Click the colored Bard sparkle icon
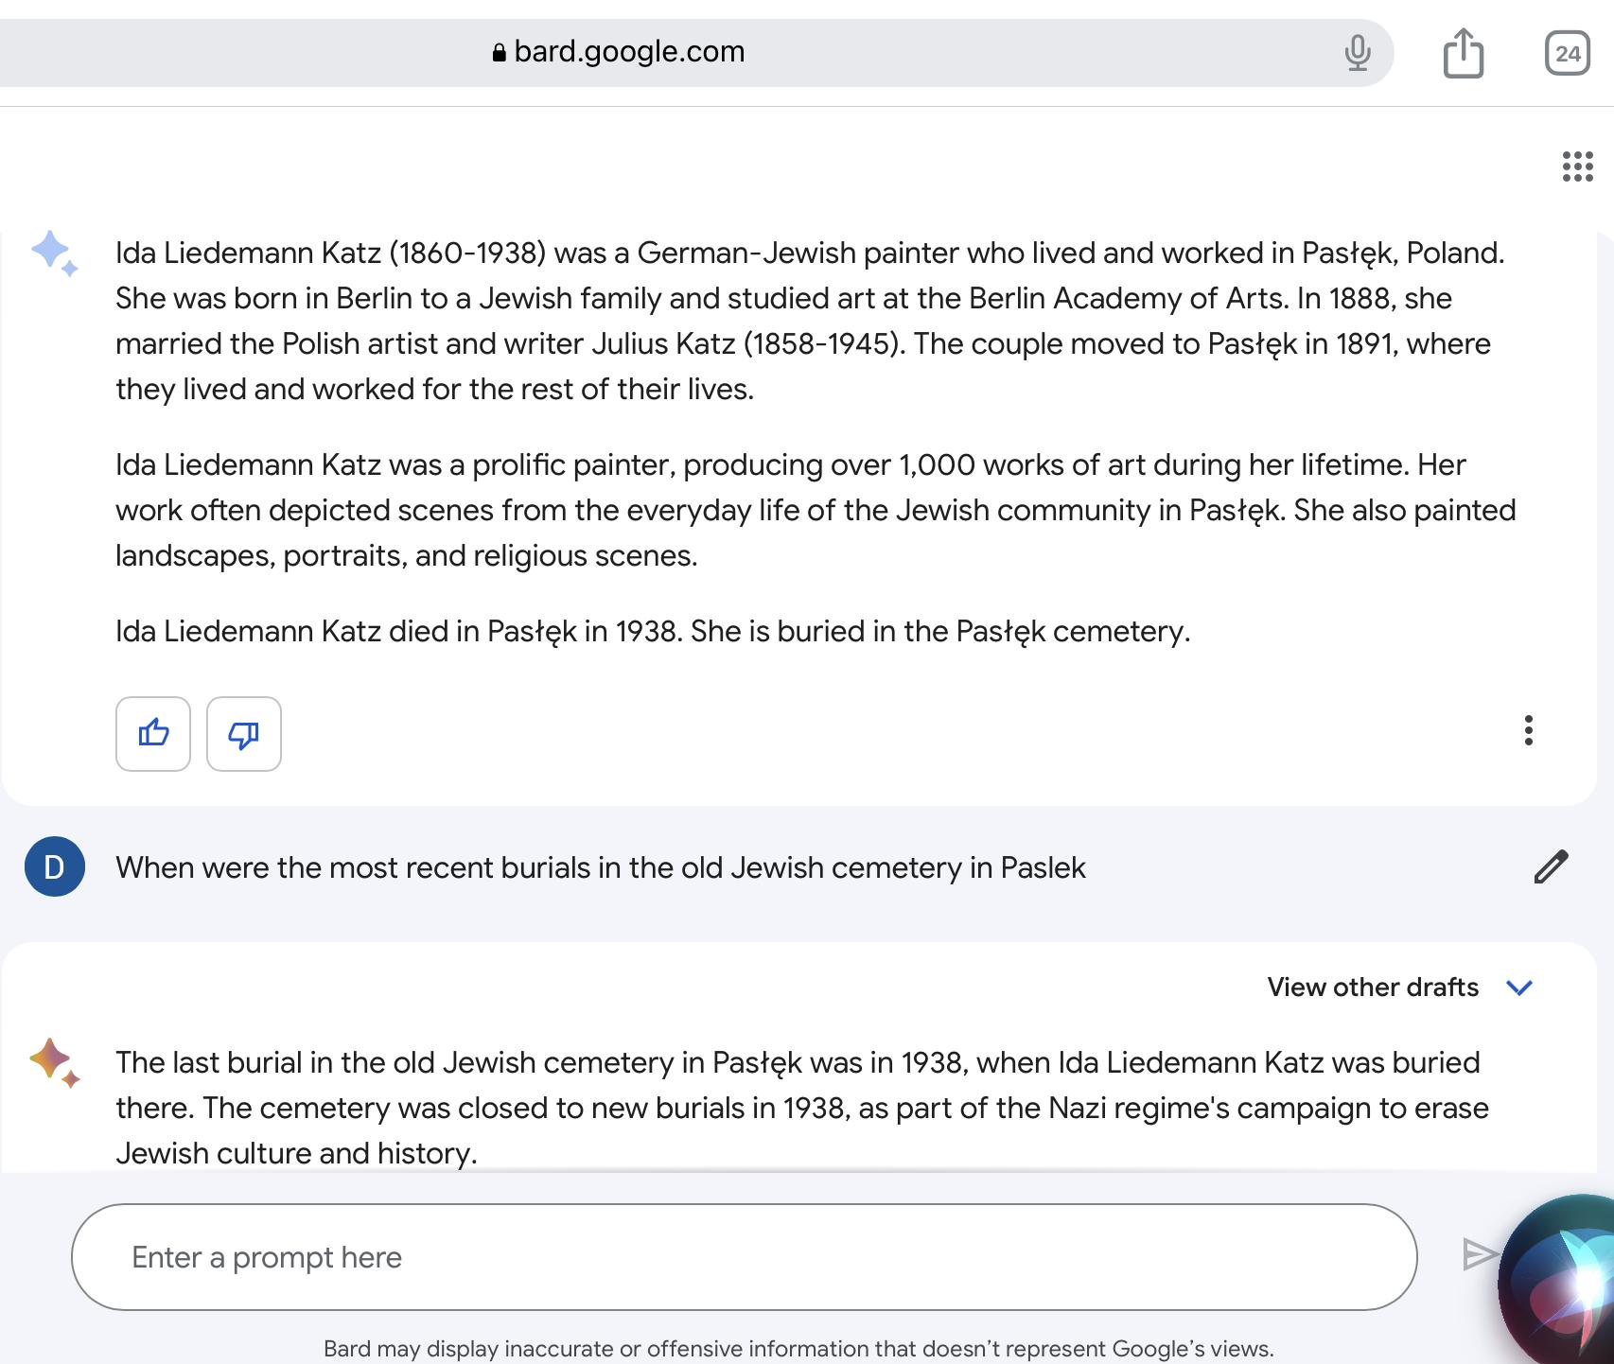The image size is (1614, 1364). [x=54, y=1063]
